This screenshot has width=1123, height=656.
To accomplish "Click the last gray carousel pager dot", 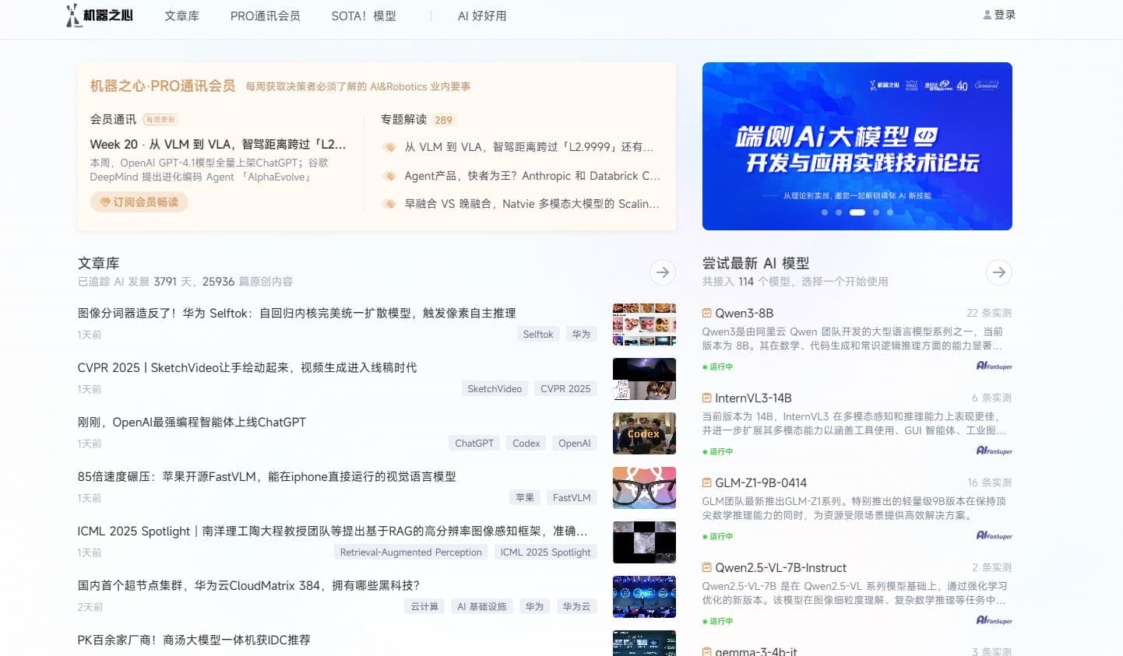I will point(890,212).
